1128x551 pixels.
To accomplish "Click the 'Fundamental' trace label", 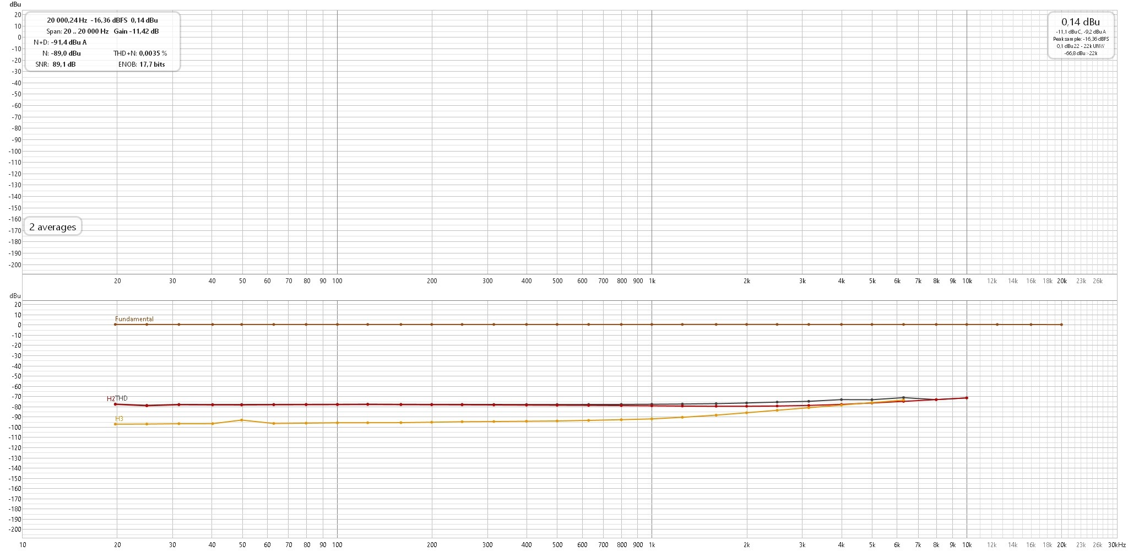I will [x=134, y=319].
